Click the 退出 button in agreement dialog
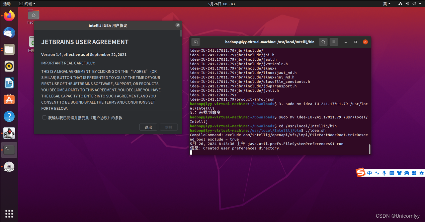 pyautogui.click(x=148, y=127)
